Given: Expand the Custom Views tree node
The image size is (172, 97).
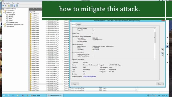Looking at the screenshot, I should point(3,11).
